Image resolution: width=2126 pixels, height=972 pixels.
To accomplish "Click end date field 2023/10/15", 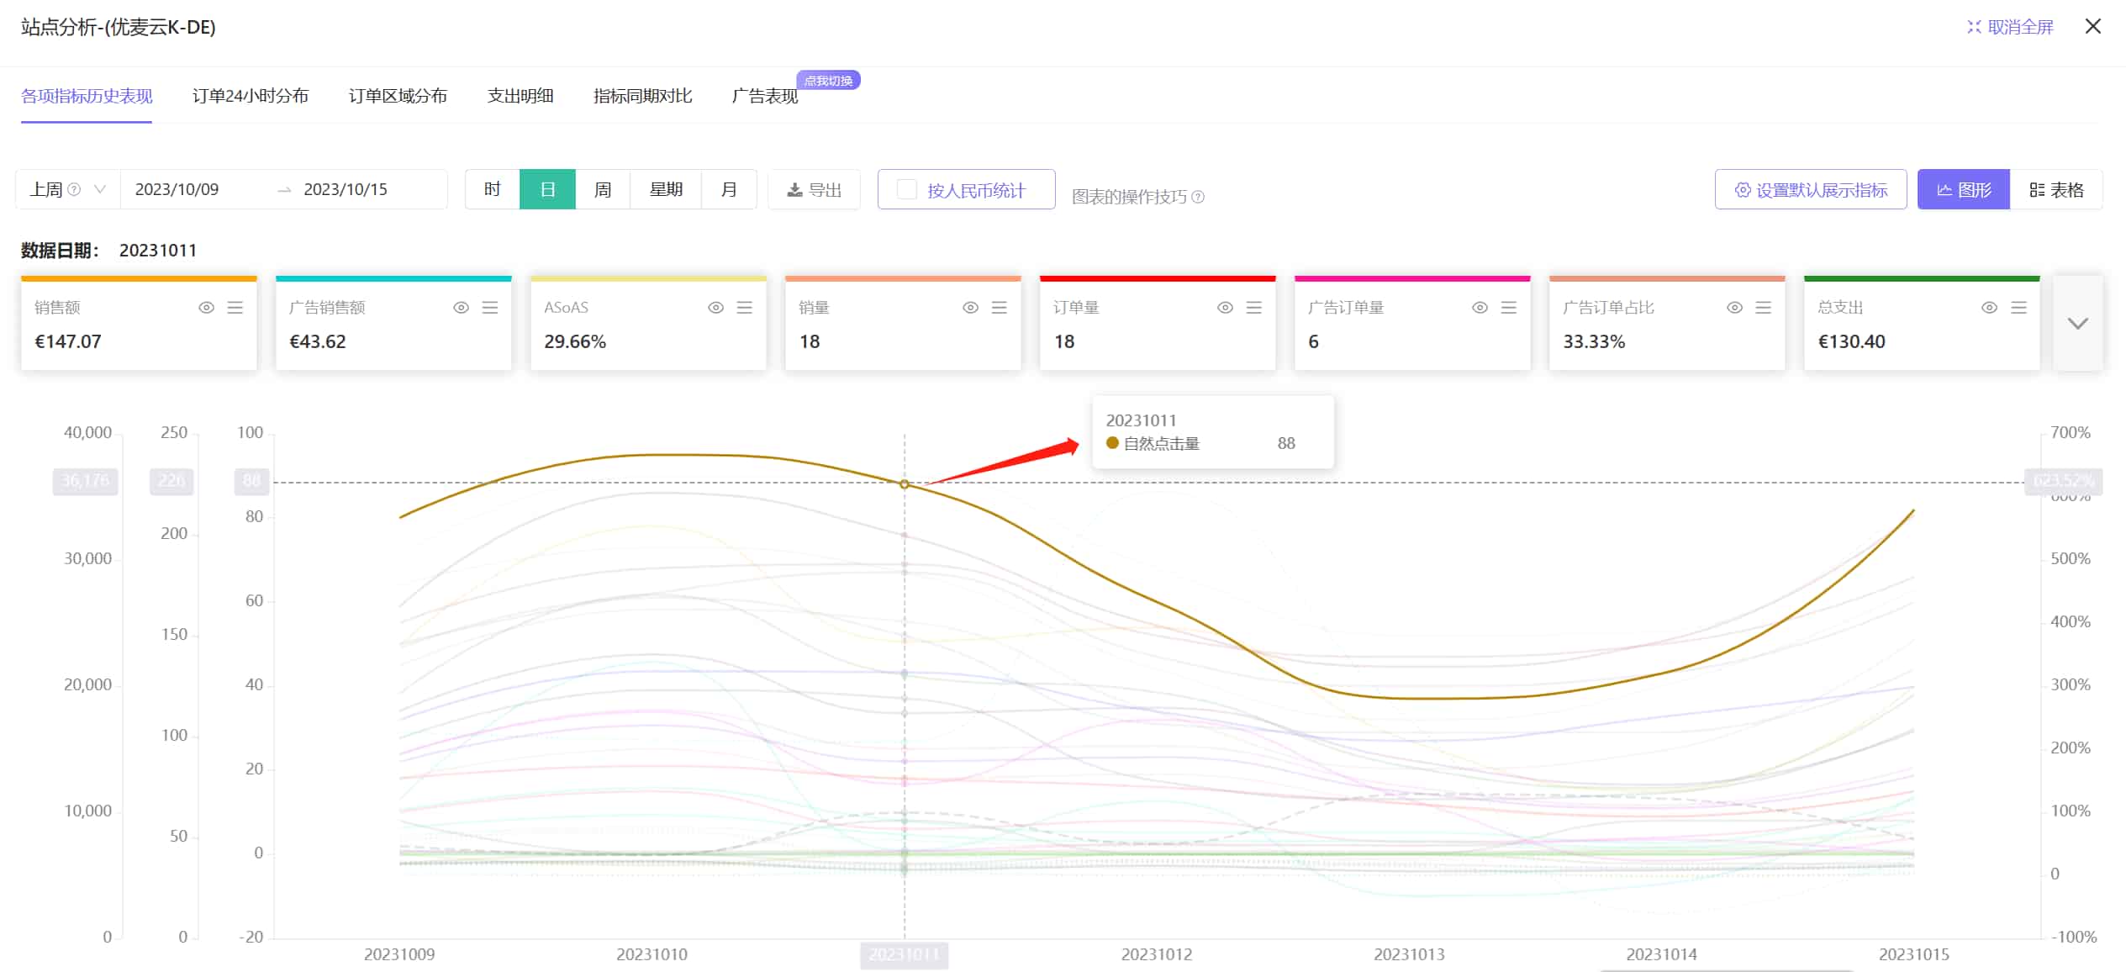I will pos(346,189).
